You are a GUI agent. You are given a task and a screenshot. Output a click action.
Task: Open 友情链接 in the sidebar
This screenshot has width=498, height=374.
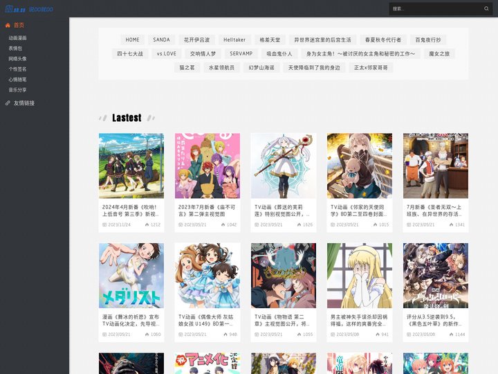pyautogui.click(x=24, y=103)
